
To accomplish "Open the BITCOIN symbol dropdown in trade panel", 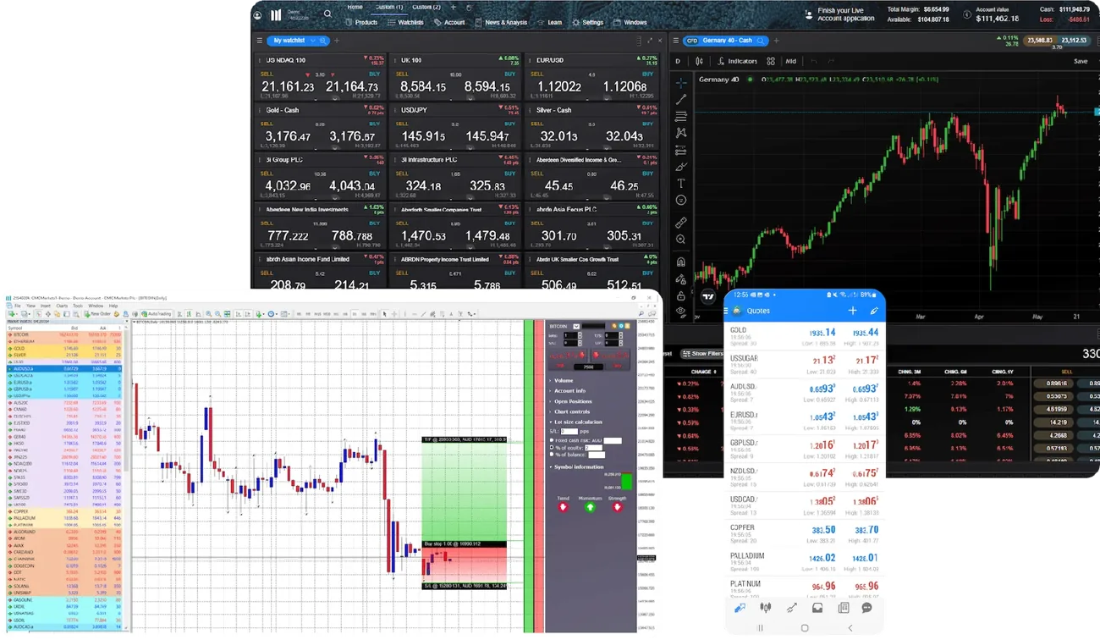I will pyautogui.click(x=576, y=326).
